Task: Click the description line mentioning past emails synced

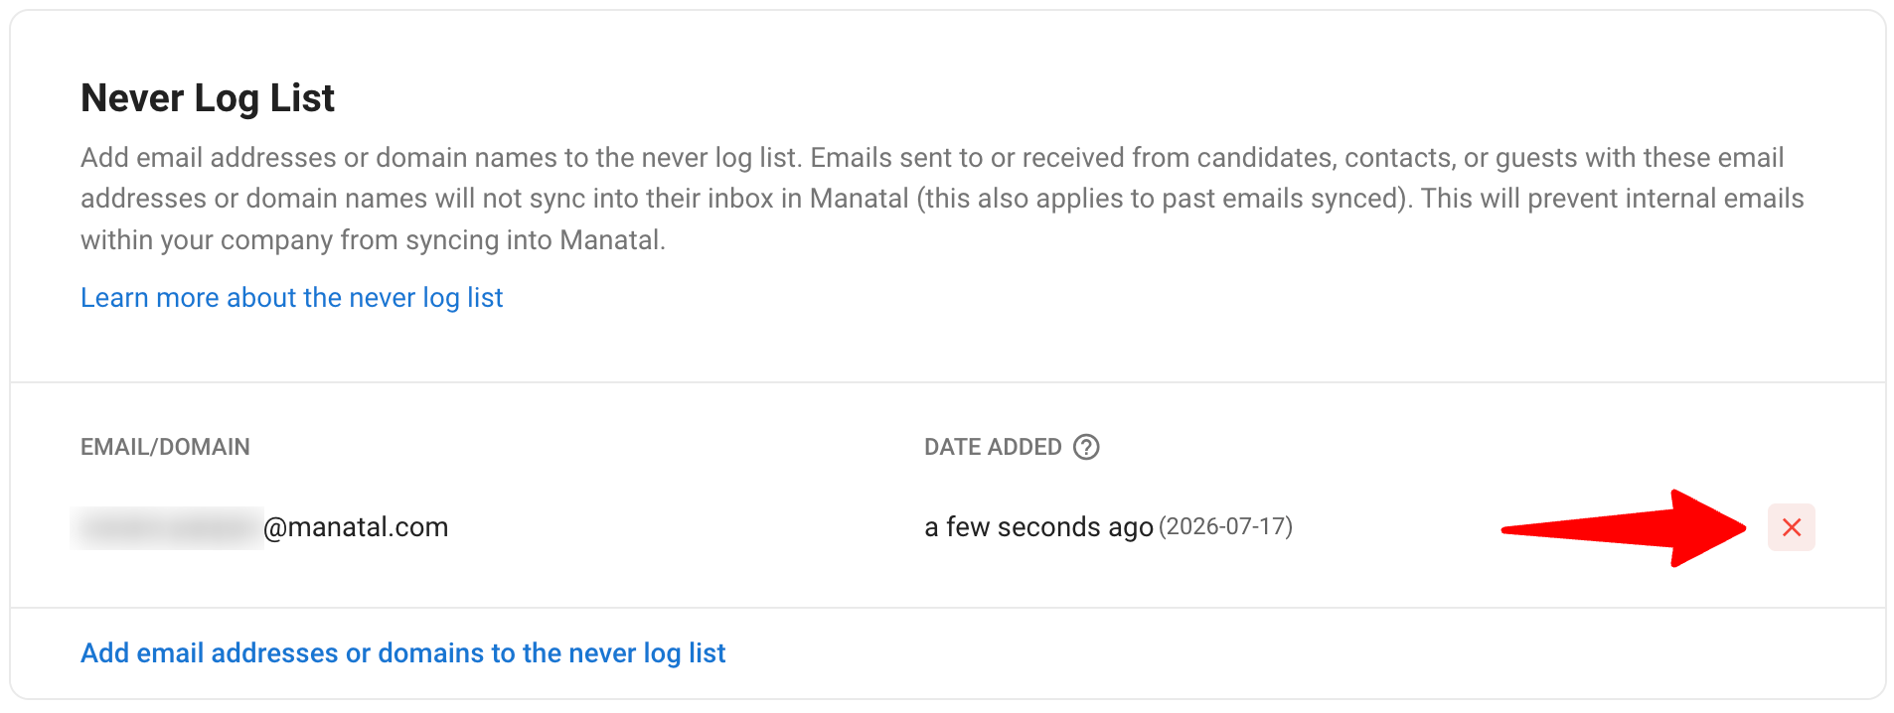Action: click(942, 199)
